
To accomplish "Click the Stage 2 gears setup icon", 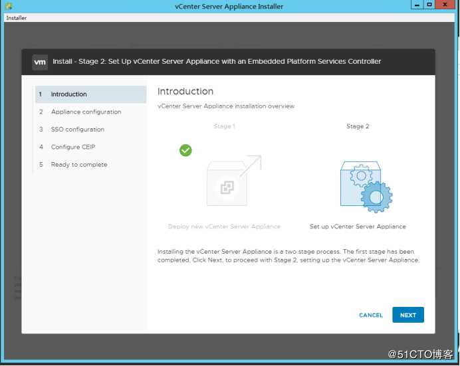I will pyautogui.click(x=366, y=187).
